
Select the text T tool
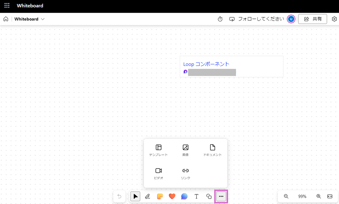point(197,196)
